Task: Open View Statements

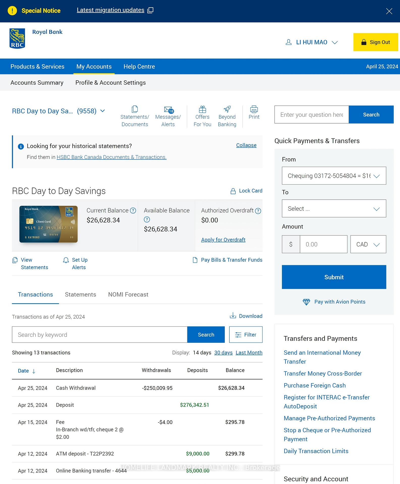Action: point(30,263)
